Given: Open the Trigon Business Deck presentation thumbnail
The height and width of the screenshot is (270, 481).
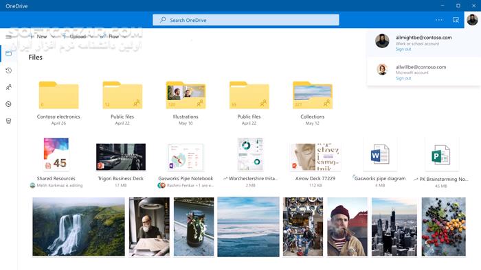Looking at the screenshot, I should 121,157.
